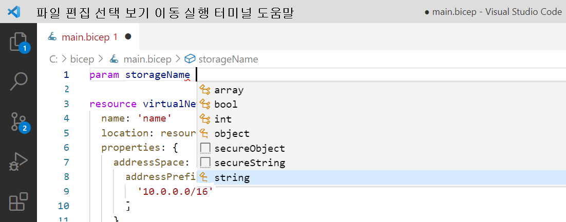Click properties key on line 6
This screenshot has height=222, width=566.
[x=130, y=148]
